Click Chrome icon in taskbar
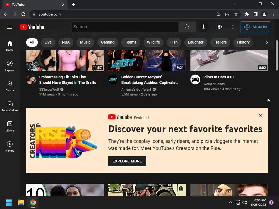279x209 pixels. point(33,202)
